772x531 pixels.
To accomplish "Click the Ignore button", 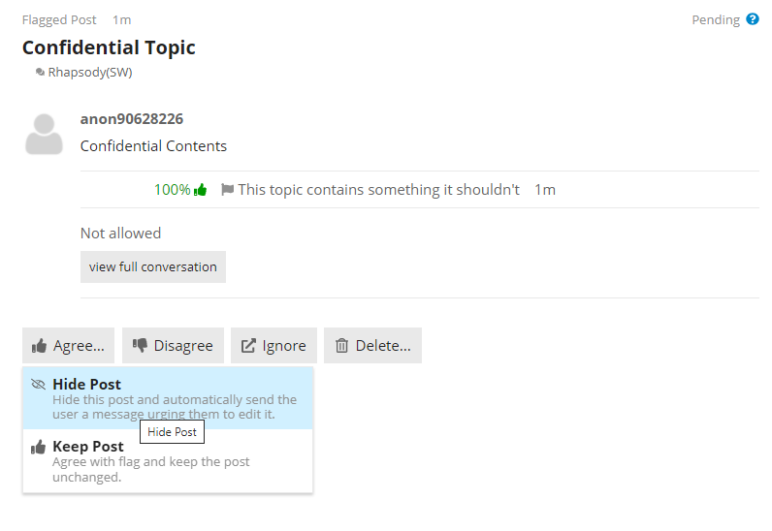I will [x=273, y=346].
